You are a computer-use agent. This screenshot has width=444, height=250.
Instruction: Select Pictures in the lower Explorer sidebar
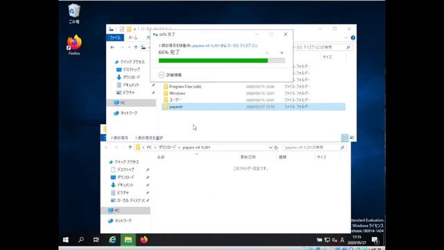(x=120, y=192)
